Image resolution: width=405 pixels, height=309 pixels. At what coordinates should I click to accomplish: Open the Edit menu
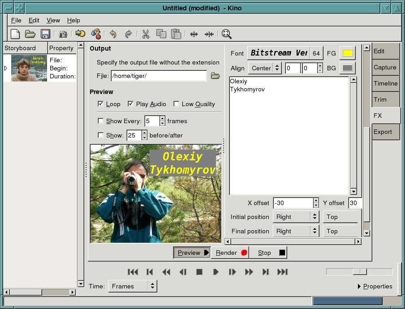[x=34, y=20]
